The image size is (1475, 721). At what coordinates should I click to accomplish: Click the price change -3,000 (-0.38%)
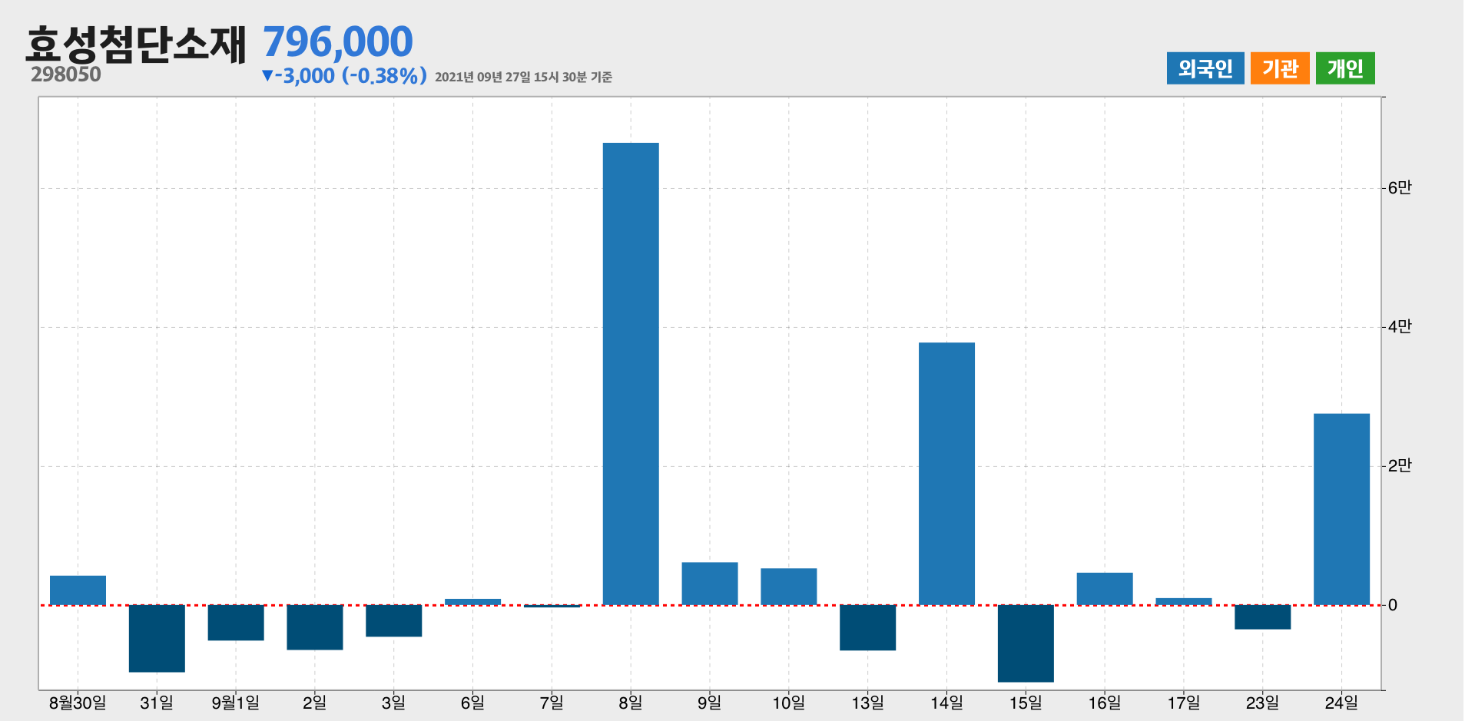click(x=344, y=76)
